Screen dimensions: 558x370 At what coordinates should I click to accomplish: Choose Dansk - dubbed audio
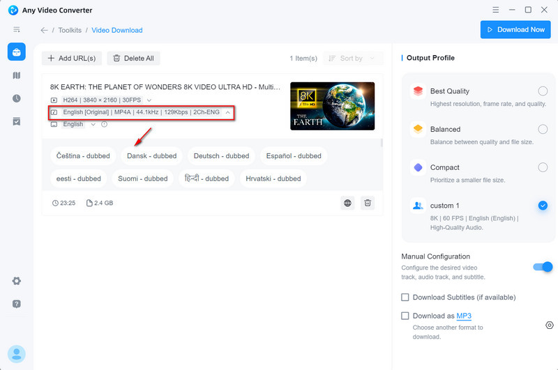click(x=151, y=155)
